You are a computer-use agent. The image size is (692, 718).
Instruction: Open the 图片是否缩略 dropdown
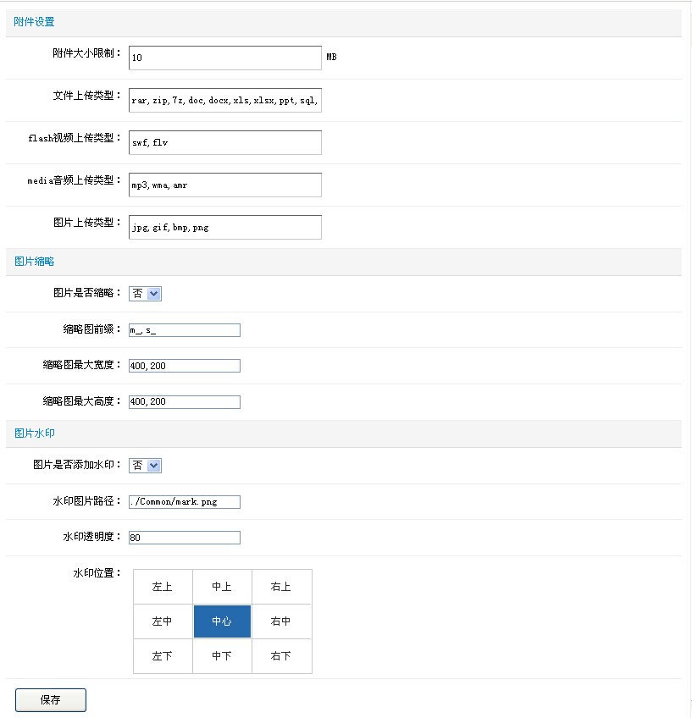tap(145, 294)
